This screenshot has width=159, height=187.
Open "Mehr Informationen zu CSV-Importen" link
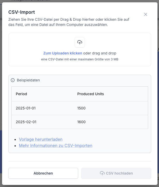tap(55, 146)
